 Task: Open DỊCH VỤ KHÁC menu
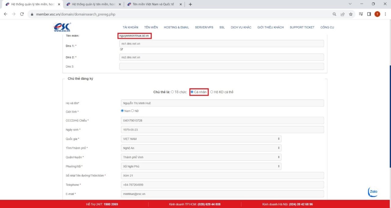tap(241, 27)
